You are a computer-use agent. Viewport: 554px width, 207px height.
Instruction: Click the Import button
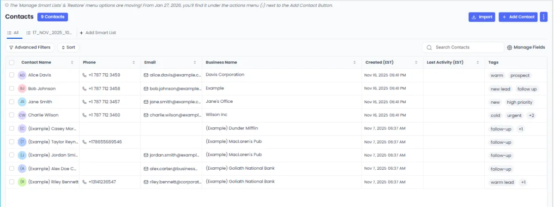pos(482,17)
